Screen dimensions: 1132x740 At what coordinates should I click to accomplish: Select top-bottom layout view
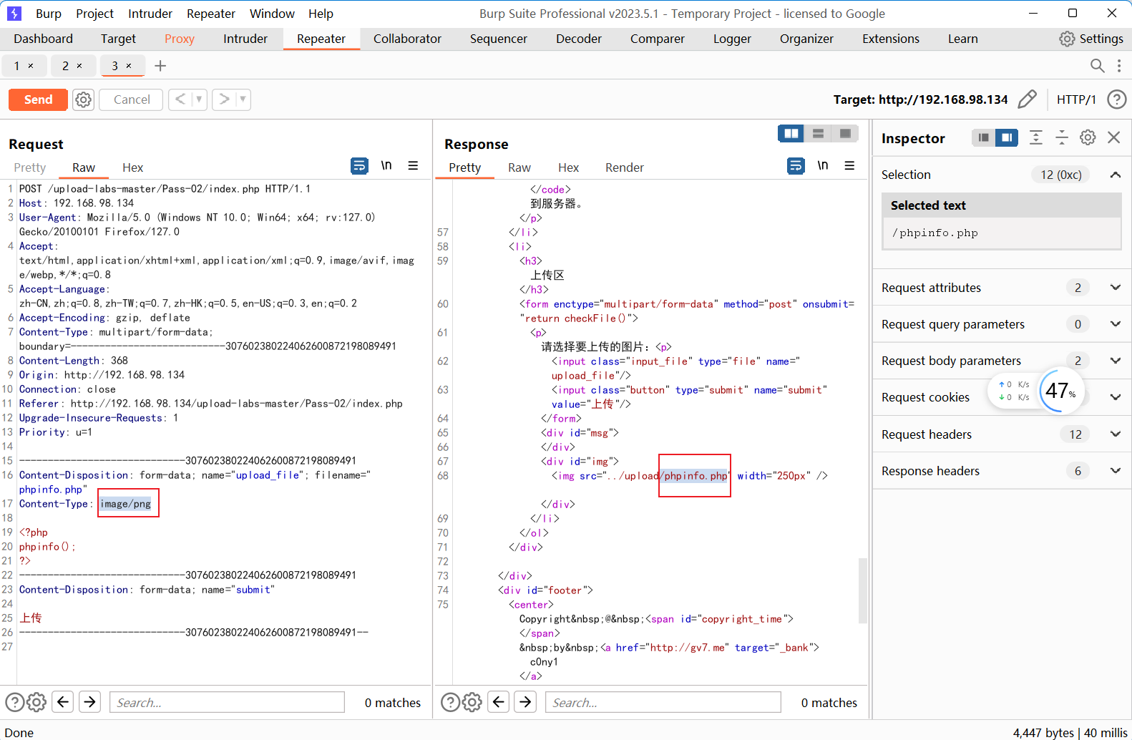pos(818,134)
